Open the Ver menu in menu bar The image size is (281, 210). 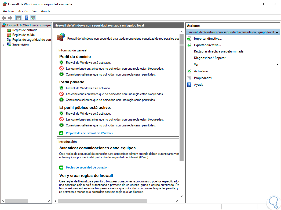tap(35, 11)
